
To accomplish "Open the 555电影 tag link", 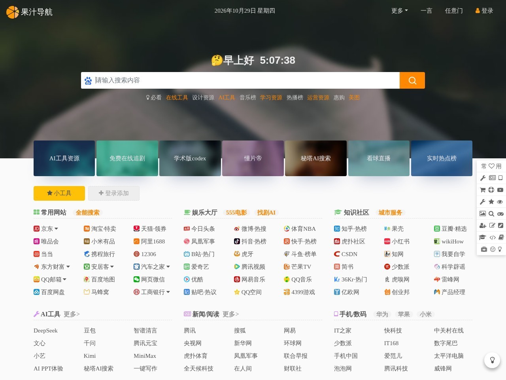I will click(x=236, y=213).
